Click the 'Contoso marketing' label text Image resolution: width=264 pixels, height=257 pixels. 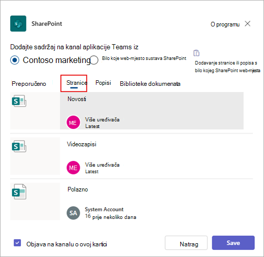57,60
